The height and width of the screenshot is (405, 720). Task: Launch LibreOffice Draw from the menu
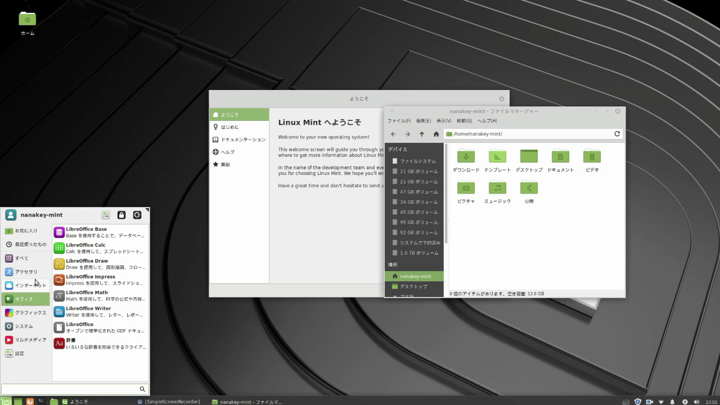coord(100,264)
